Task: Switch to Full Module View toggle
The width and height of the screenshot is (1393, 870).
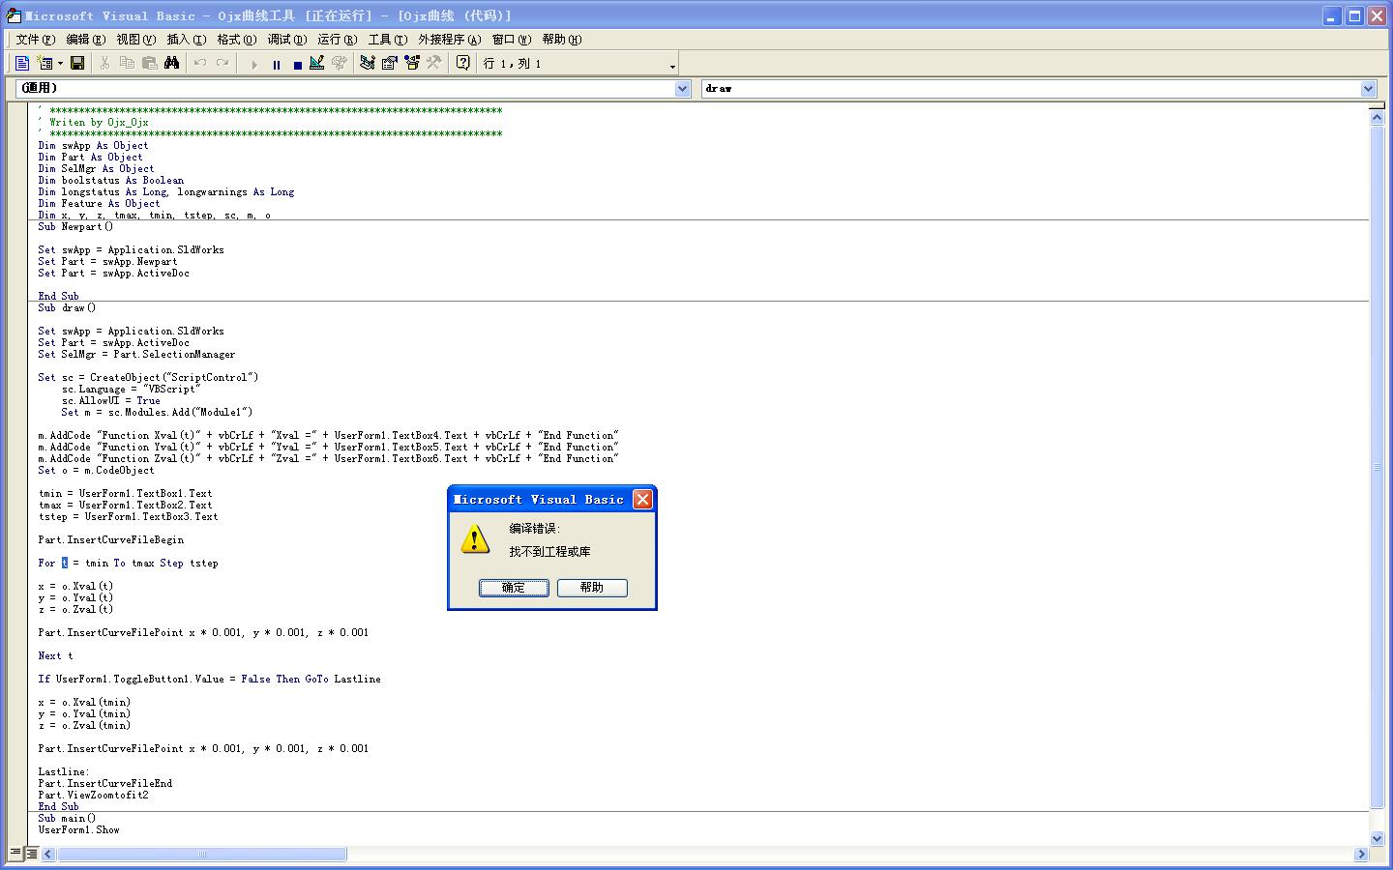Action: click(32, 854)
